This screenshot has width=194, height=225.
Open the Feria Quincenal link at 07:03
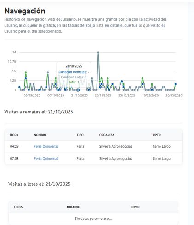(x=46, y=159)
